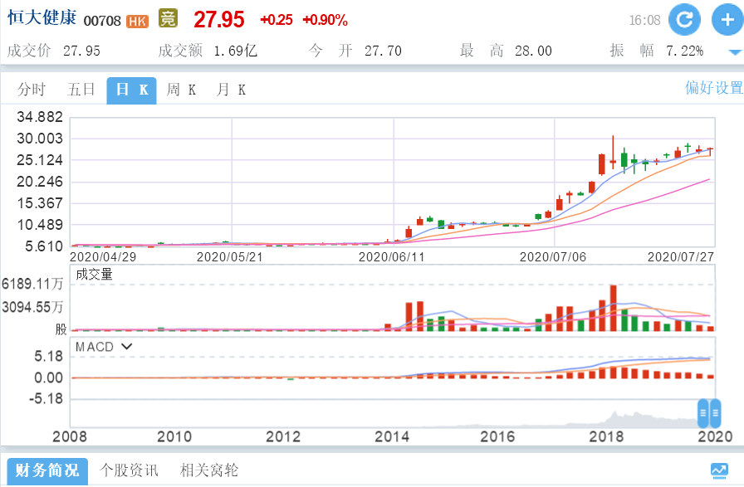Image resolution: width=744 pixels, height=487 pixels.
Task: Click date label 2020/06/11 on chart
Action: [x=391, y=257]
